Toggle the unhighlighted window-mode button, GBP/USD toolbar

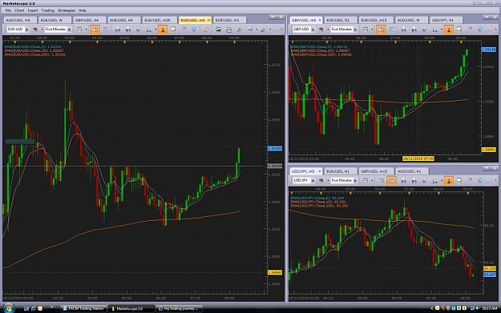tap(391, 30)
